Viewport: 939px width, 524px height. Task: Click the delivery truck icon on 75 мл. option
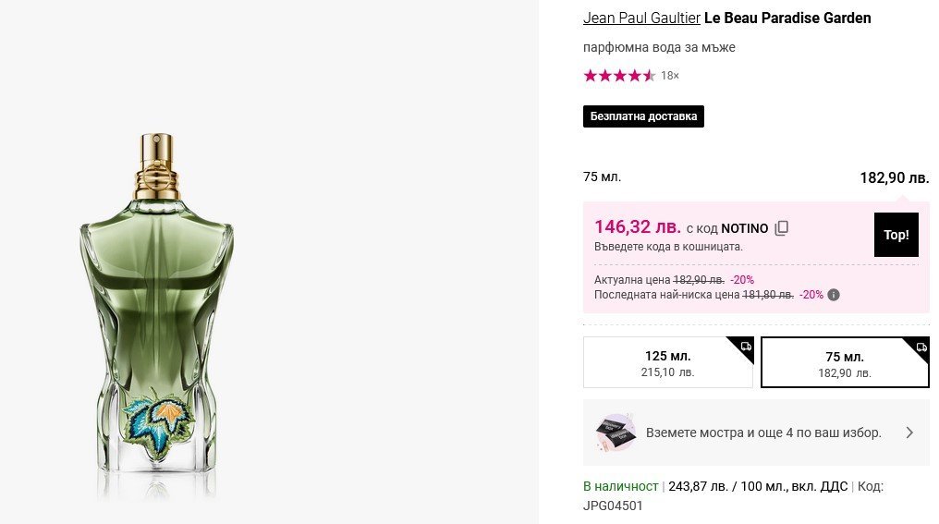tap(921, 347)
